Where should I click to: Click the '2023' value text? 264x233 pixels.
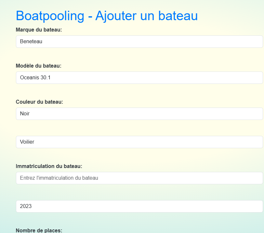pyautogui.click(x=26, y=206)
